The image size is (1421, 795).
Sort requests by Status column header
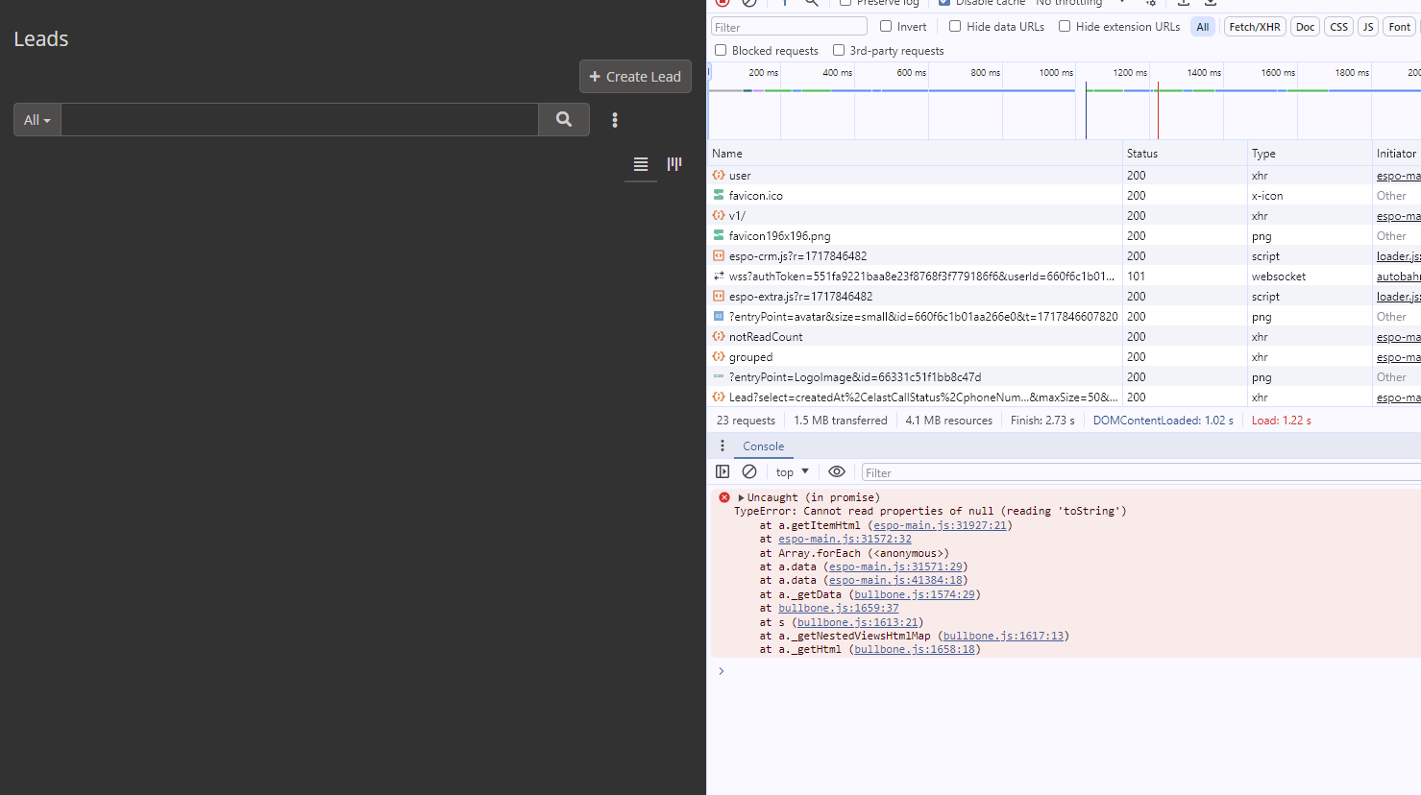pyautogui.click(x=1186, y=154)
